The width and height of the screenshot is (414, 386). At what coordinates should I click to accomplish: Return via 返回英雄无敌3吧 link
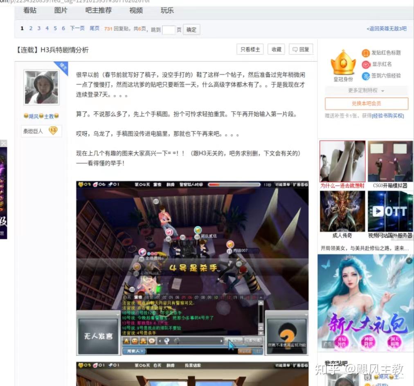387,29
